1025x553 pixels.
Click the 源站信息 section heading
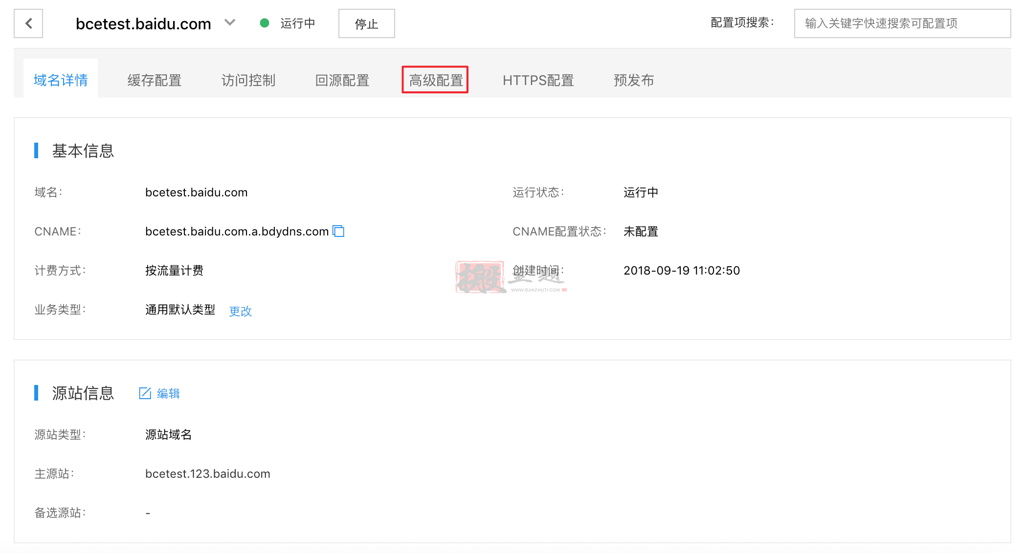point(83,393)
